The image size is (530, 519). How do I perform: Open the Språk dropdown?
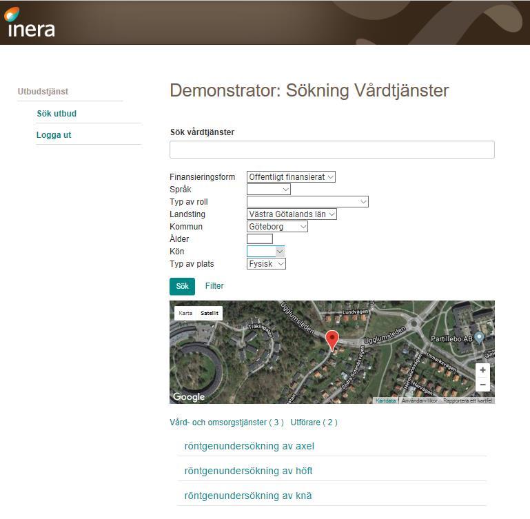pyautogui.click(x=269, y=190)
